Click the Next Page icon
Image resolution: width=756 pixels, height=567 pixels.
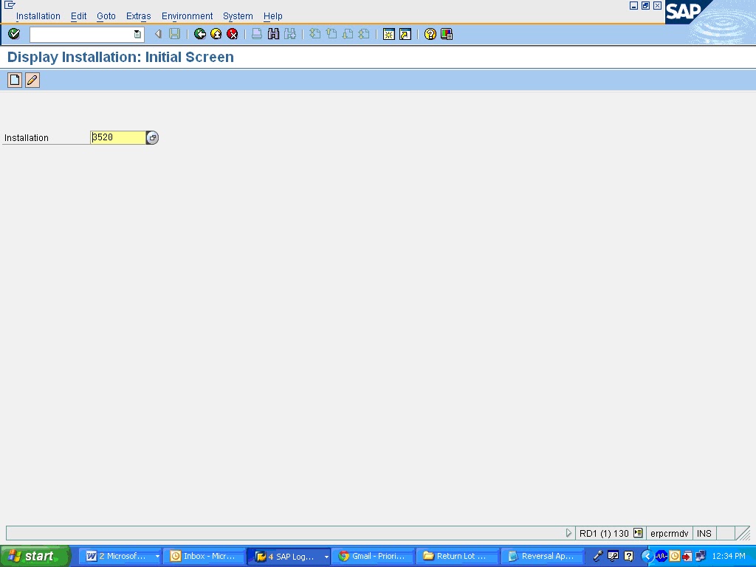[x=348, y=34]
